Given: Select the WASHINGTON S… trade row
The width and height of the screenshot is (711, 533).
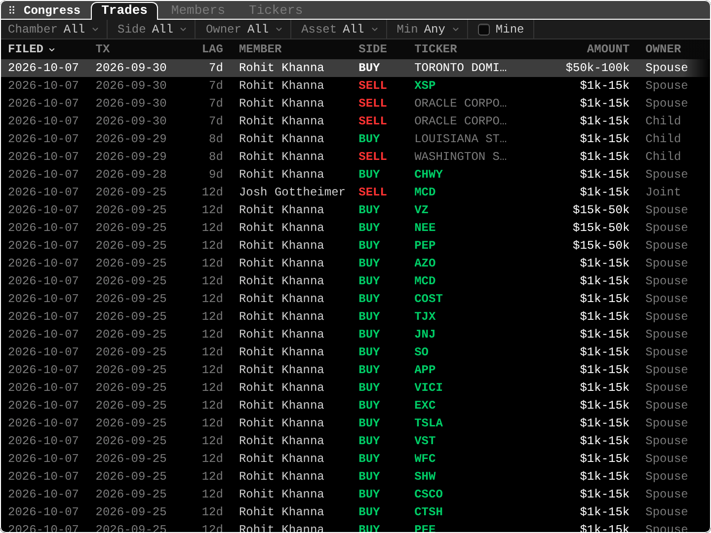Looking at the screenshot, I should pyautogui.click(x=355, y=156).
